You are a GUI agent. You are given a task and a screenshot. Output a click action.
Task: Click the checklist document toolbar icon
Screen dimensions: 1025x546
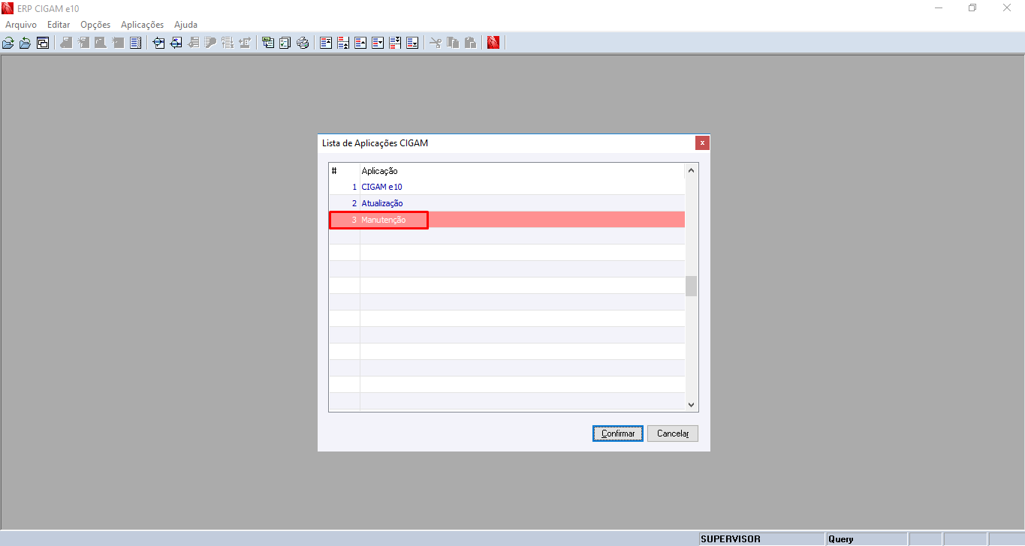tap(285, 43)
